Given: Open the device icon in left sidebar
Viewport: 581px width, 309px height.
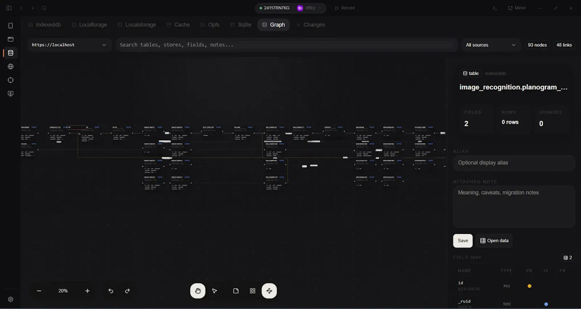Looking at the screenshot, I should point(11,26).
